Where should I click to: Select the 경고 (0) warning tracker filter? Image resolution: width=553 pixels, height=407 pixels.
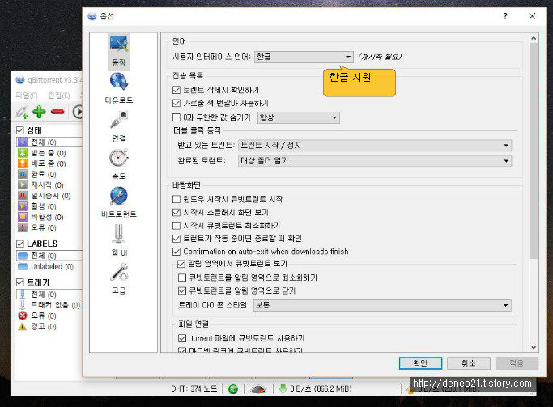(x=37, y=326)
